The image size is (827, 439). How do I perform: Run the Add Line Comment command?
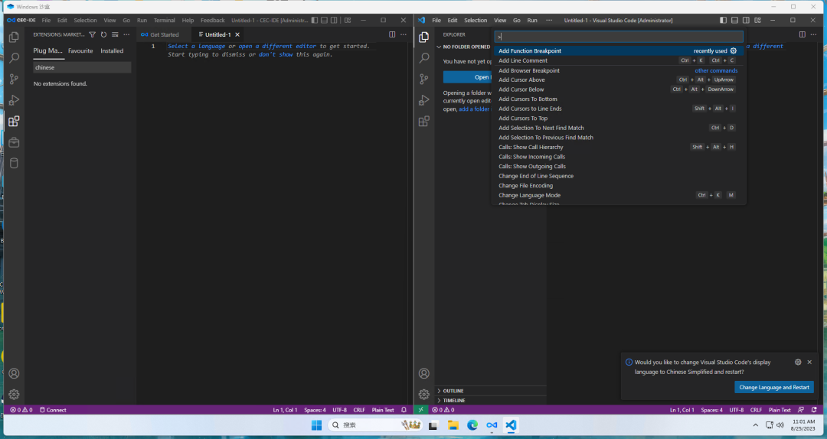pyautogui.click(x=619, y=60)
